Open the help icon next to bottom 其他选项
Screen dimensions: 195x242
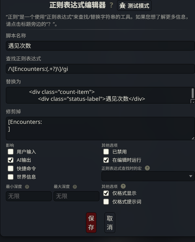coord(123,186)
